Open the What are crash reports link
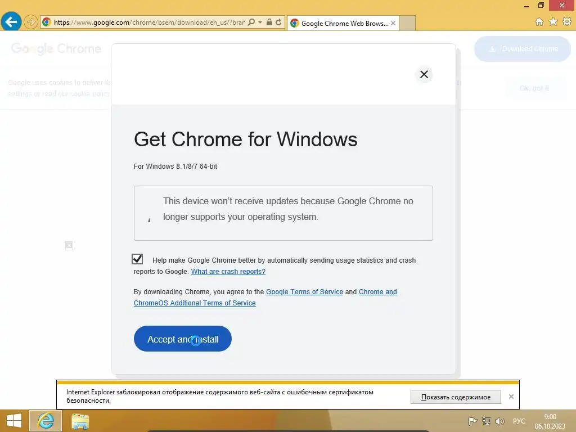 pyautogui.click(x=228, y=272)
